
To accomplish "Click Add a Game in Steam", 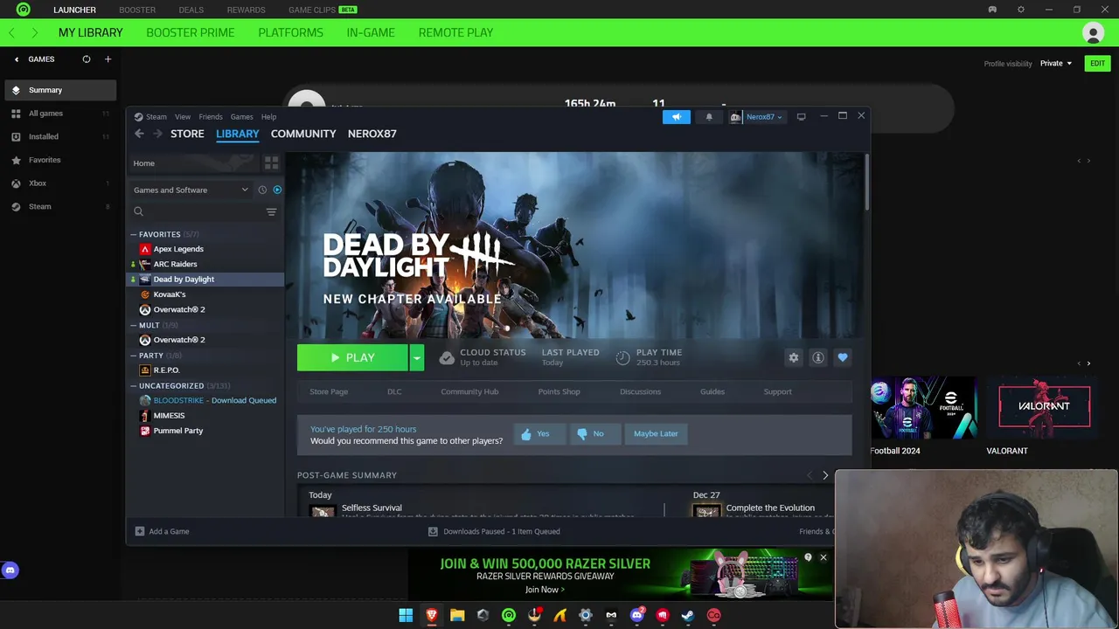I will (162, 531).
